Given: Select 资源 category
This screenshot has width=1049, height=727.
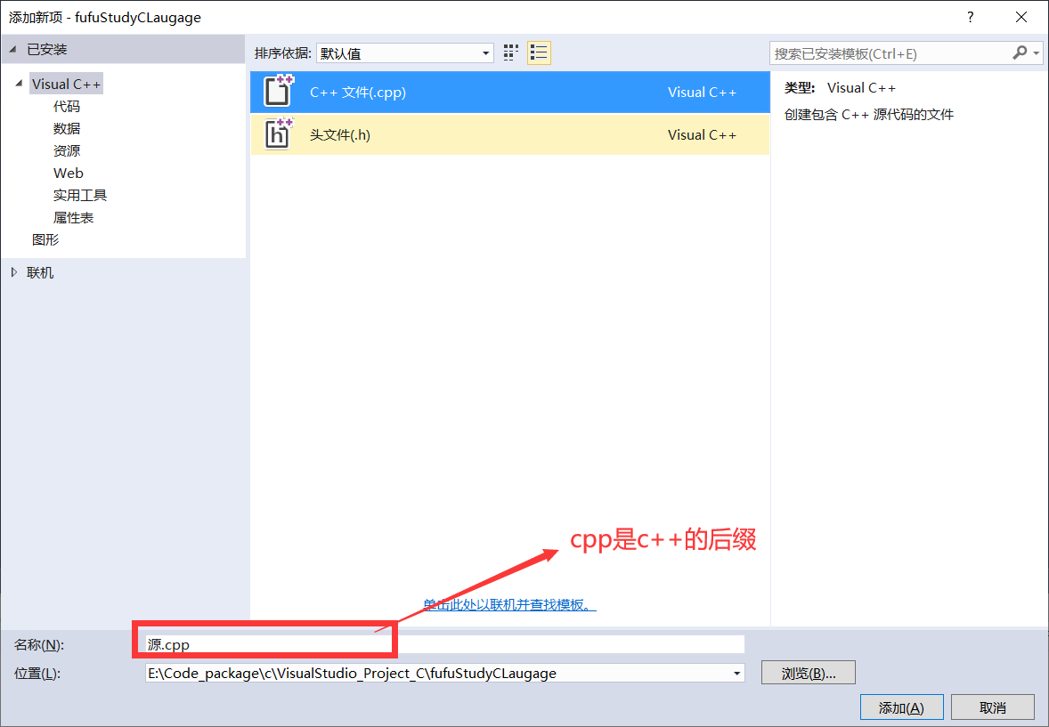Looking at the screenshot, I should click(x=67, y=150).
